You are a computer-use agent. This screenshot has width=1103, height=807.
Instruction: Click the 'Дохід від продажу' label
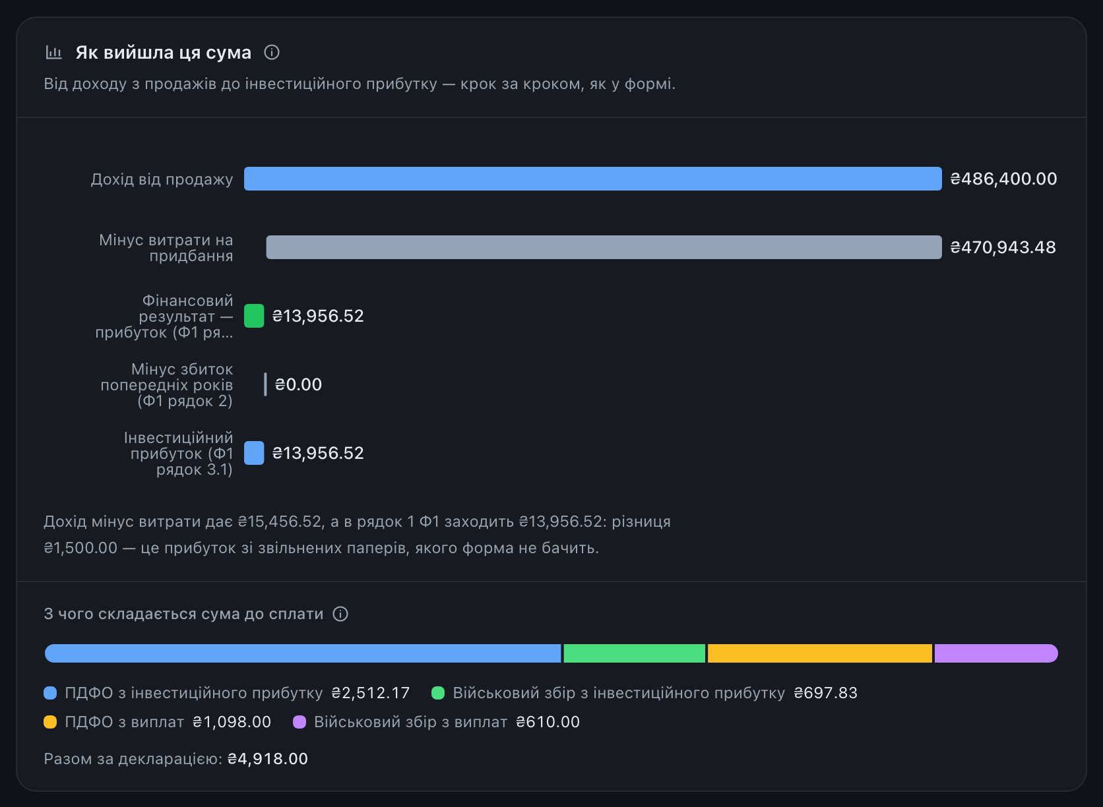[x=162, y=179]
